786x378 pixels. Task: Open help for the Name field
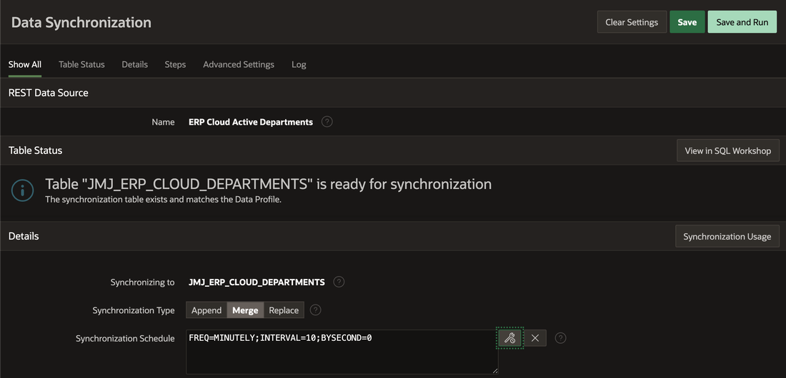327,122
